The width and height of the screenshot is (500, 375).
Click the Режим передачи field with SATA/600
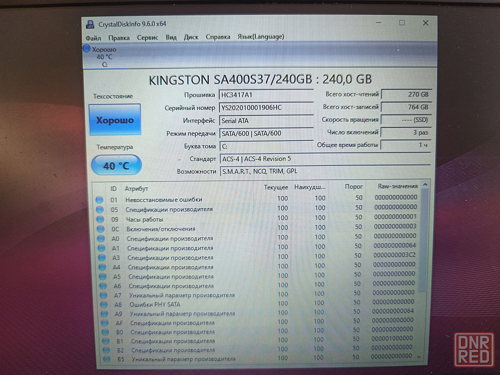(x=266, y=133)
